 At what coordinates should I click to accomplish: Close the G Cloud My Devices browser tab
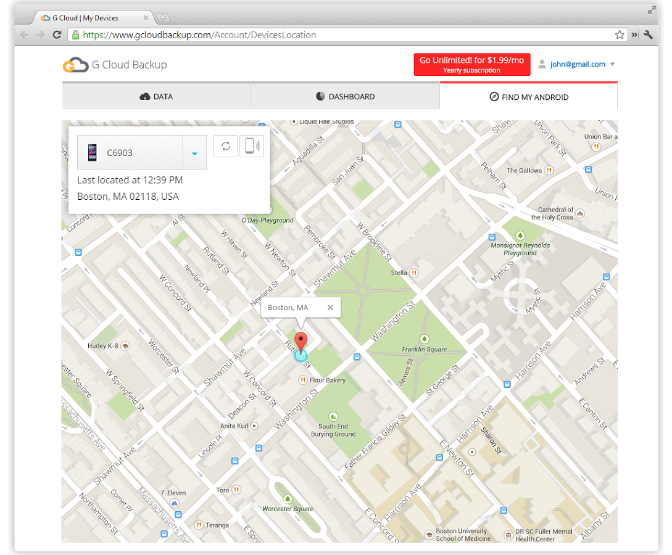[146, 17]
